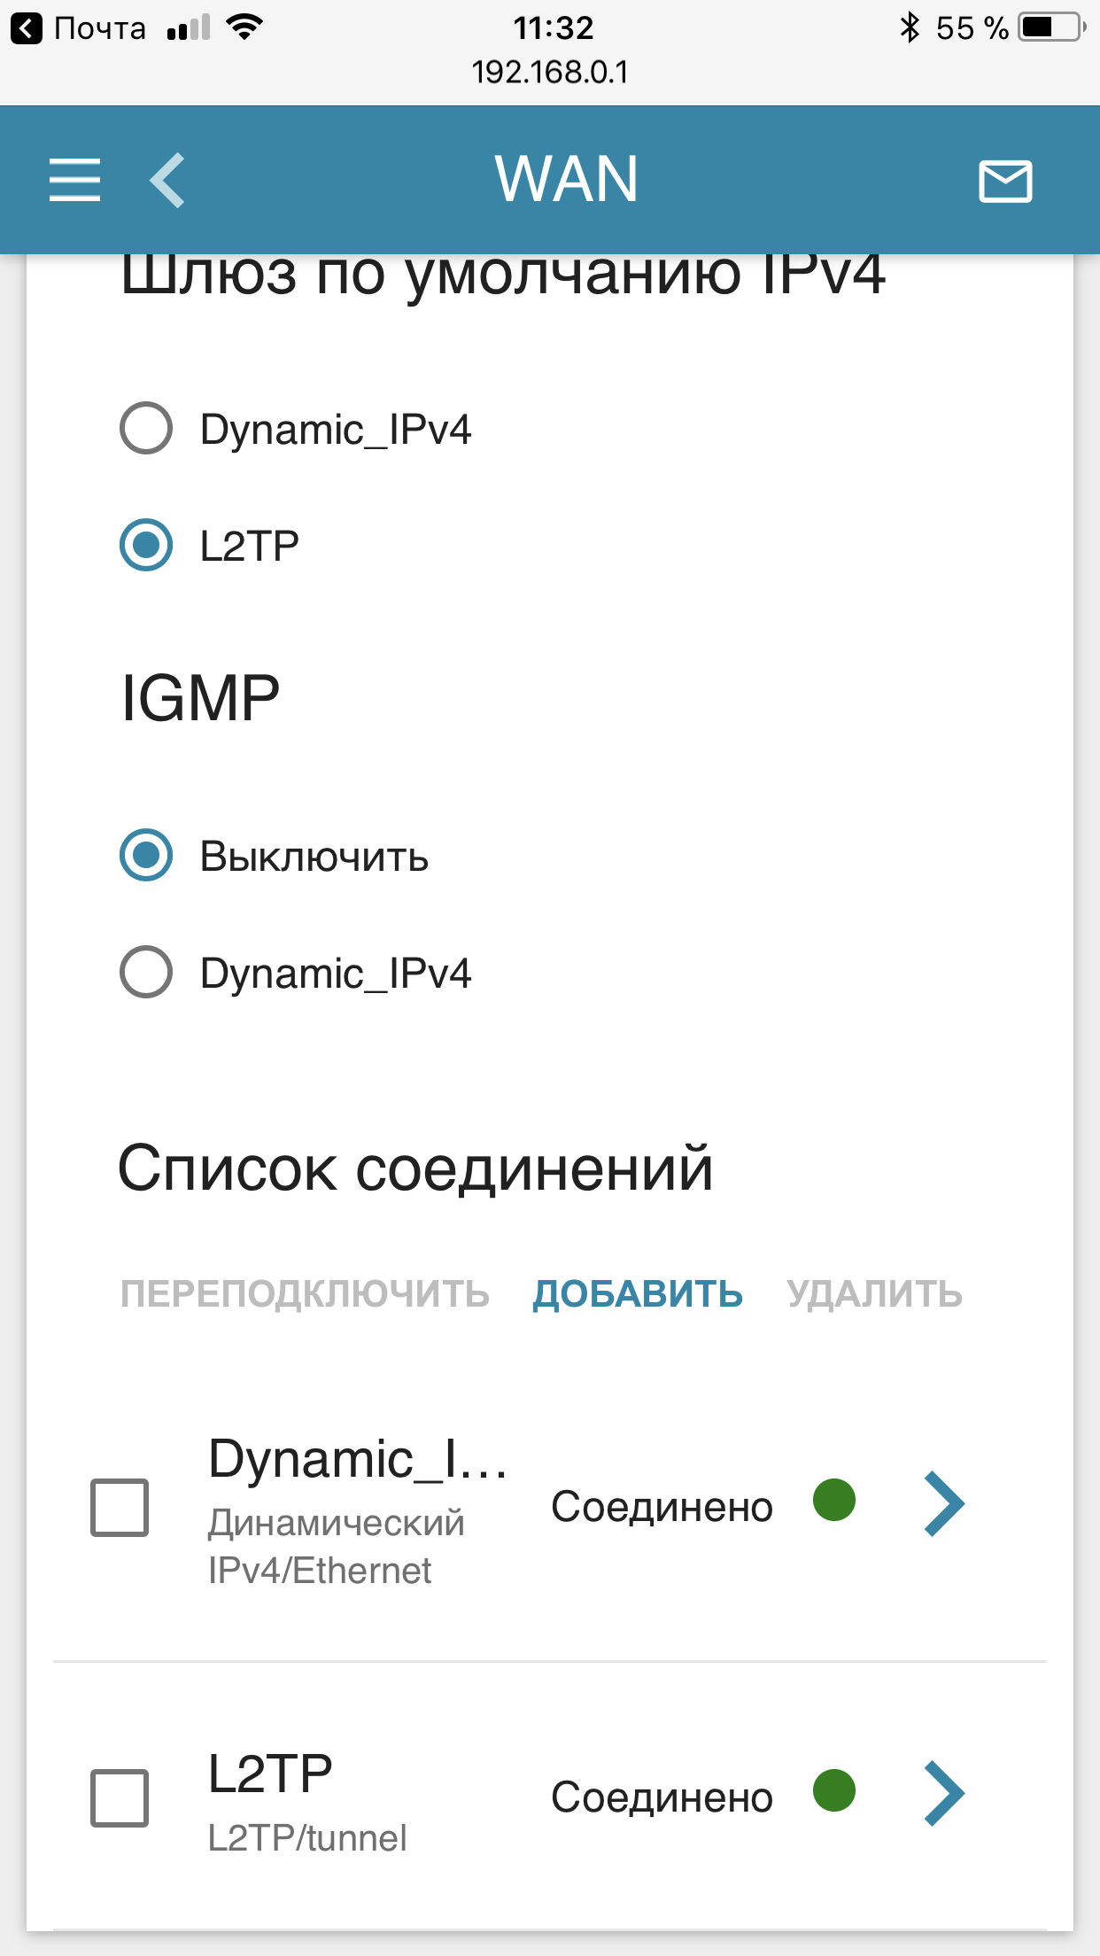Choose Выключить option under IGMP

(x=146, y=856)
